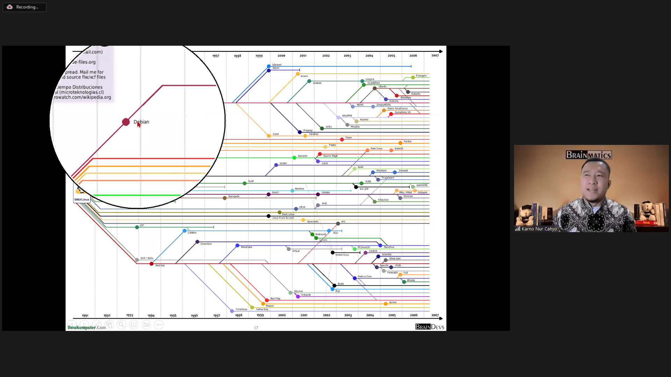671x377 pixels.
Task: Toggle the slideshow camera off icon
Action: pos(146,325)
